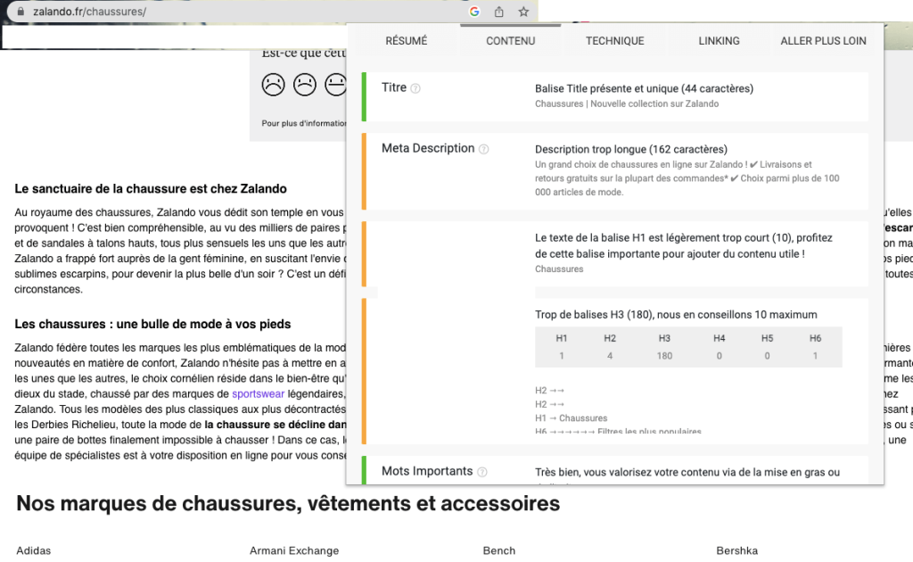Click the 'Meta Description' label
This screenshot has width=913, height=562.
point(428,148)
